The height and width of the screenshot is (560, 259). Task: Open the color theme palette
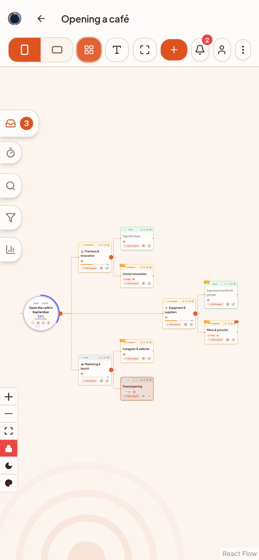point(9,483)
